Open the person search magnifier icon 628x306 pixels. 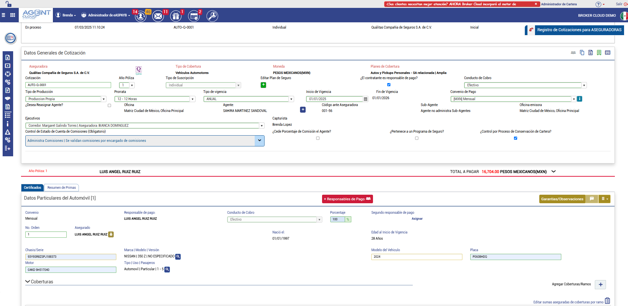coord(212,16)
